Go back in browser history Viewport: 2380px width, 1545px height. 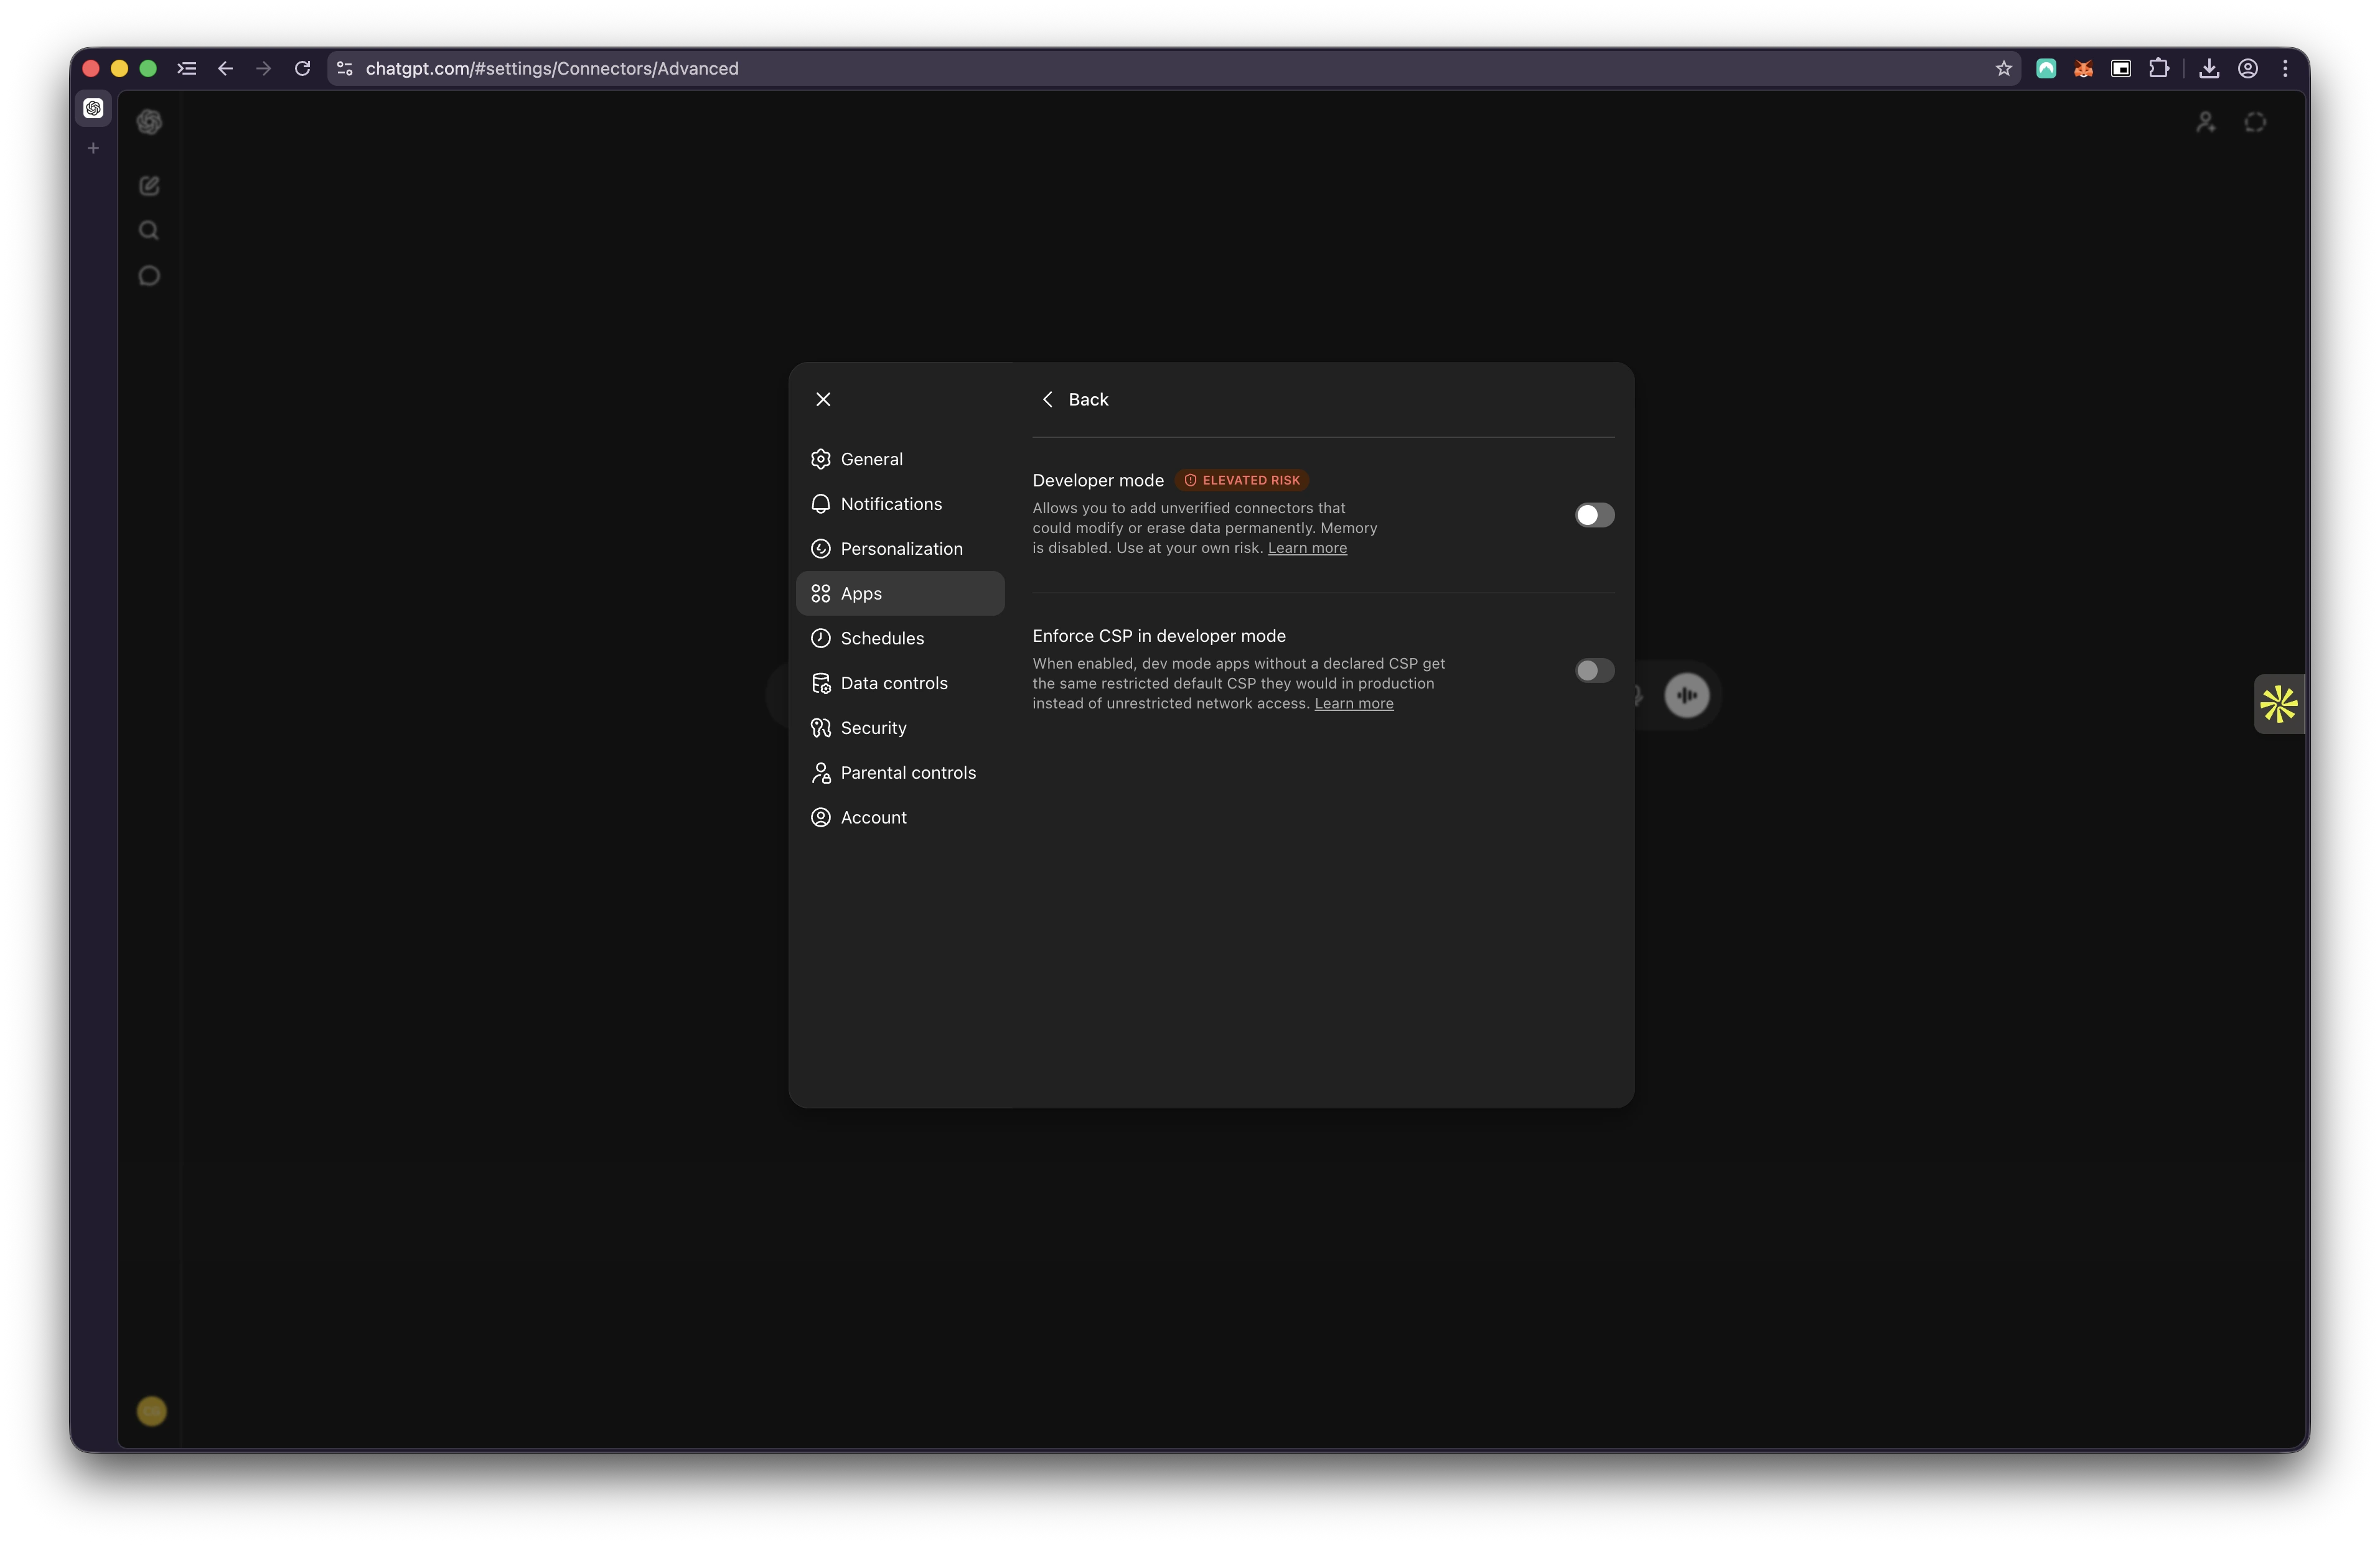(225, 68)
